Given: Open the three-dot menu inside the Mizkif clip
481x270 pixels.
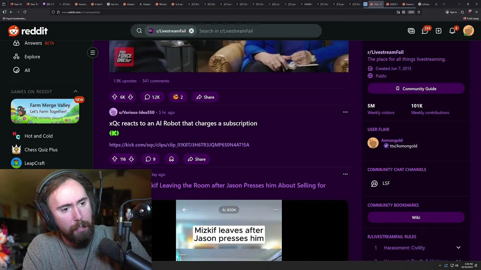Looking at the screenshot, I should click(275, 210).
